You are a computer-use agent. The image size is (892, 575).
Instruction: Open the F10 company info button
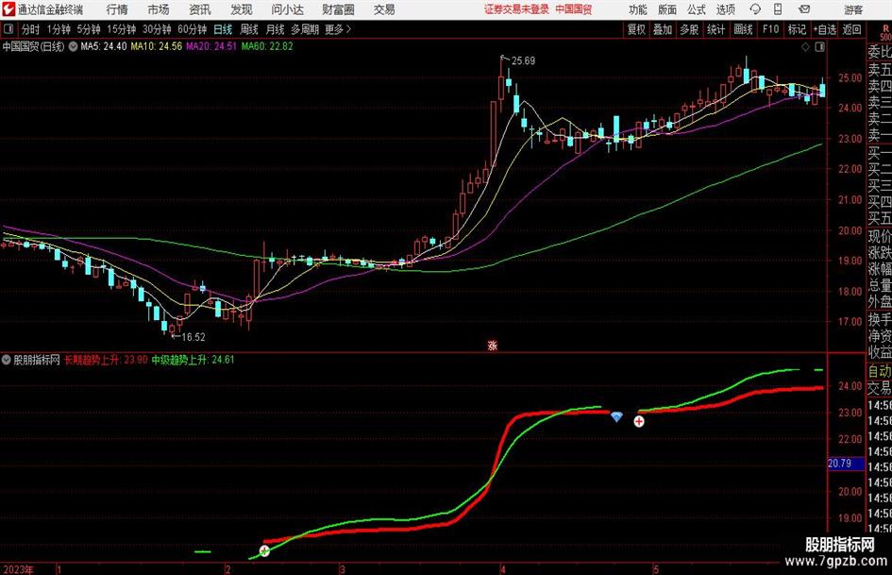pyautogui.click(x=770, y=29)
